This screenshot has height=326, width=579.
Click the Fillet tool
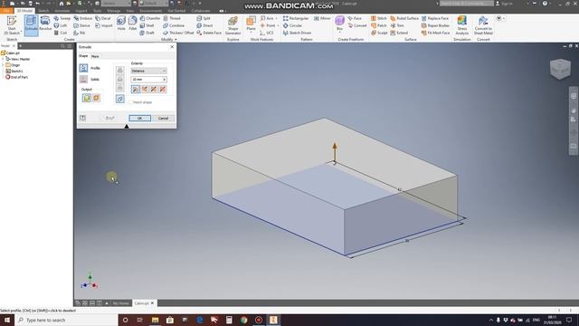tap(133, 24)
